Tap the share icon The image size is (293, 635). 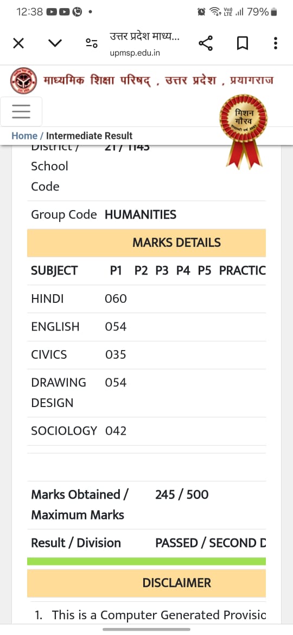coord(206,43)
